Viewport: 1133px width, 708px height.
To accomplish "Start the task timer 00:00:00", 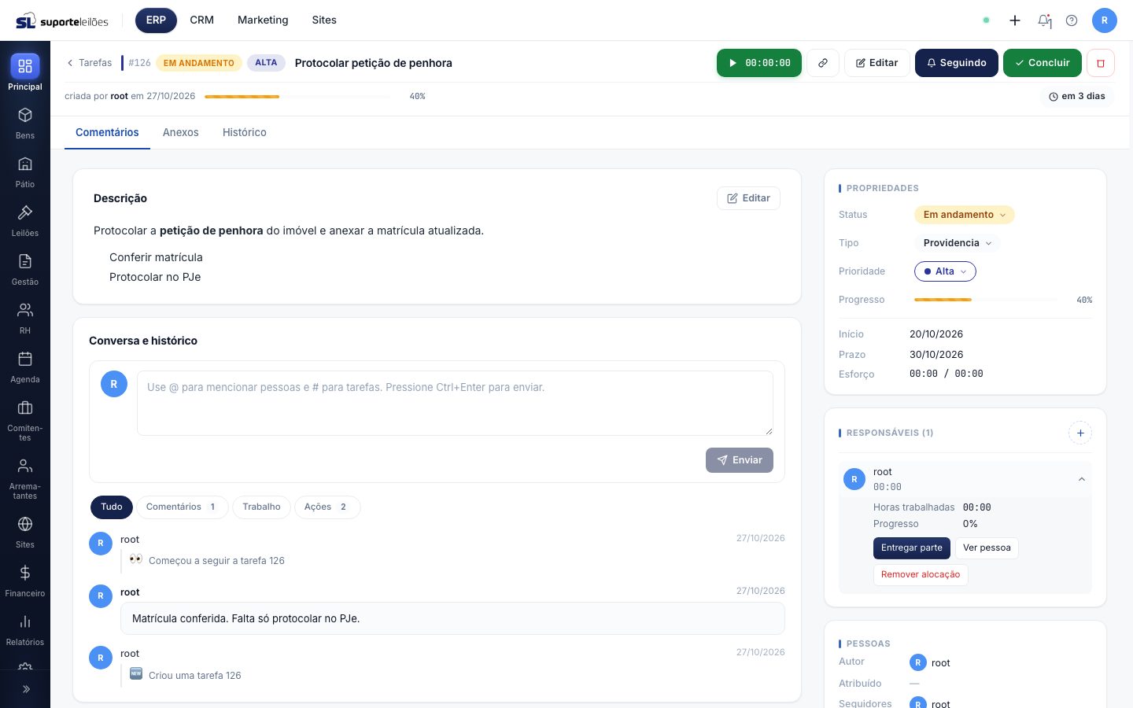I will (x=759, y=63).
